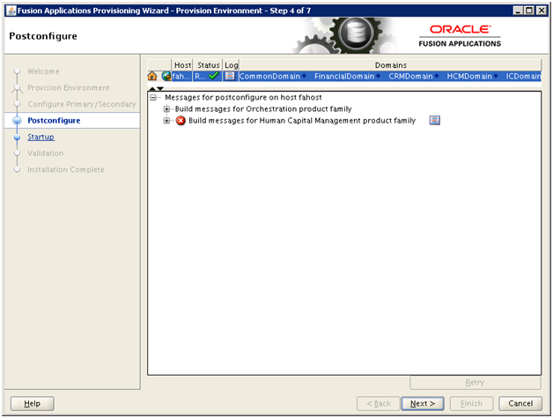Click the Installation Complete step
553x418 pixels.
(x=66, y=169)
